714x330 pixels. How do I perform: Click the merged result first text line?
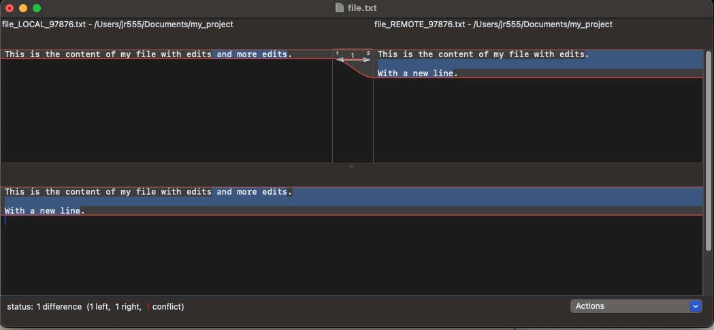pos(148,192)
